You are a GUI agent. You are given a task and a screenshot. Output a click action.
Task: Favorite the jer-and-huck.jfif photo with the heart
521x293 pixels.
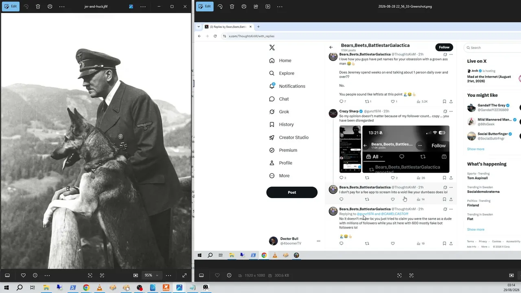[23, 276]
